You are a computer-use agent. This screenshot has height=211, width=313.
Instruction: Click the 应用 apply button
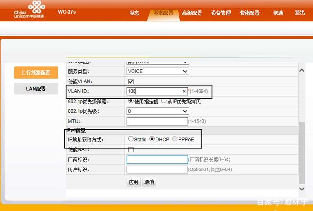point(134,182)
